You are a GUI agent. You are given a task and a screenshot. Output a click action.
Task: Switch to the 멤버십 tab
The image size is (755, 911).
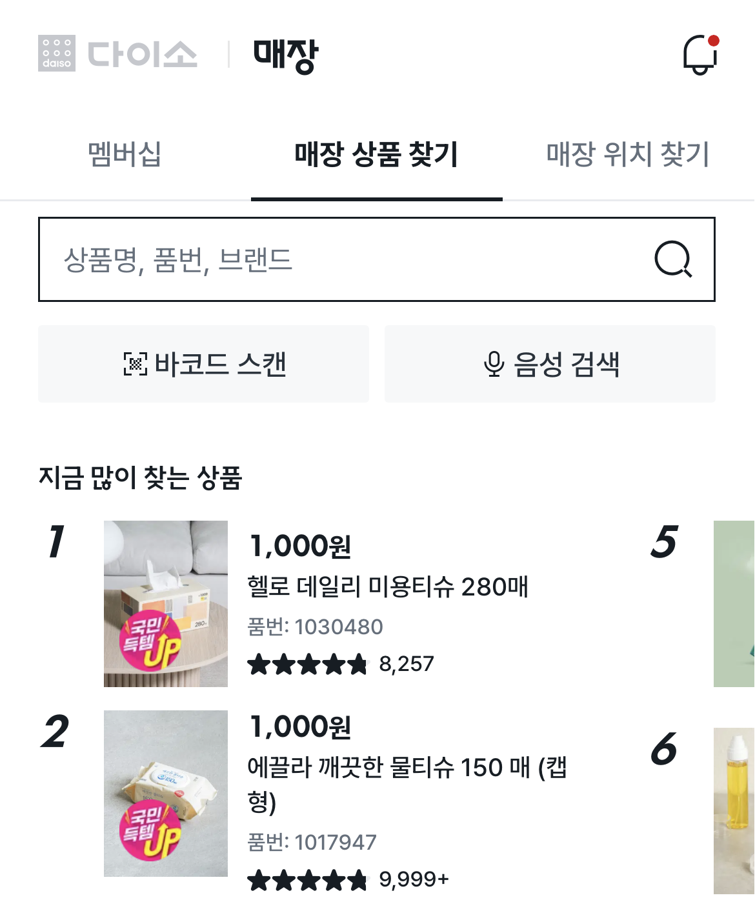(x=125, y=155)
